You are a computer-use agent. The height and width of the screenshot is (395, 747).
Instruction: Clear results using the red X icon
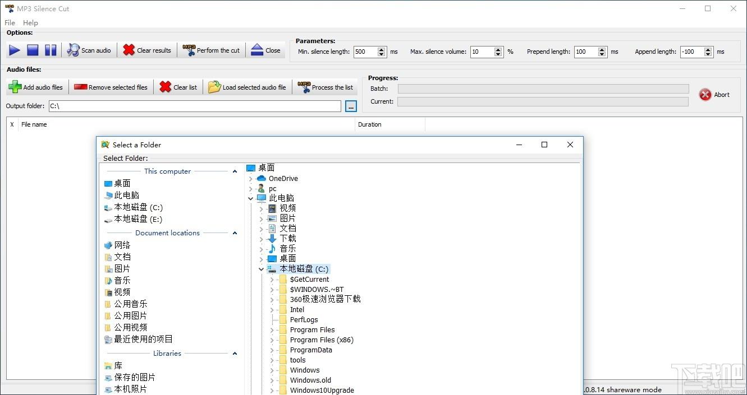point(147,50)
